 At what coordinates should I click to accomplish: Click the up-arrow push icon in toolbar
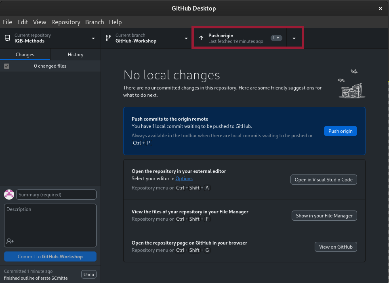pyautogui.click(x=201, y=38)
